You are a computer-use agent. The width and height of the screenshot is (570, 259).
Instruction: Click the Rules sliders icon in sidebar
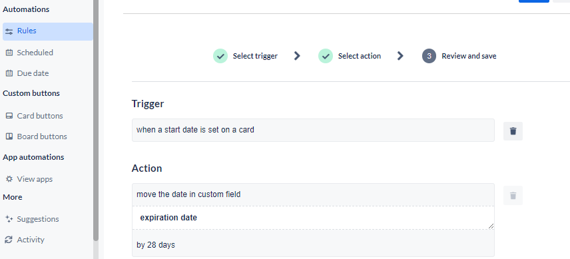coord(9,31)
